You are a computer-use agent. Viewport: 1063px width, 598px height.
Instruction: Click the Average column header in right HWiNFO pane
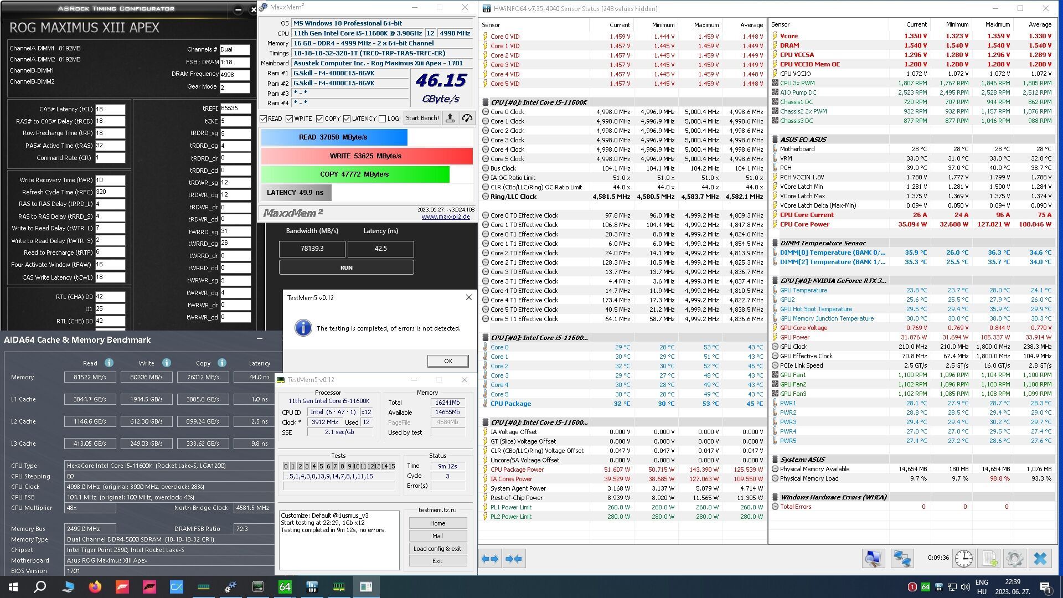pyautogui.click(x=1040, y=24)
